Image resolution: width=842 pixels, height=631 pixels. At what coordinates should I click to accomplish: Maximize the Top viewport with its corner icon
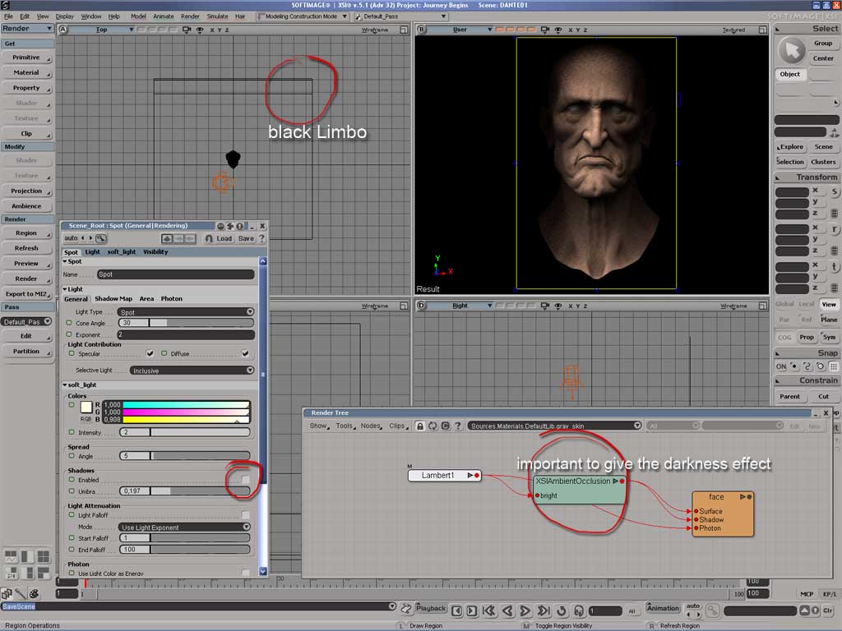(x=404, y=30)
